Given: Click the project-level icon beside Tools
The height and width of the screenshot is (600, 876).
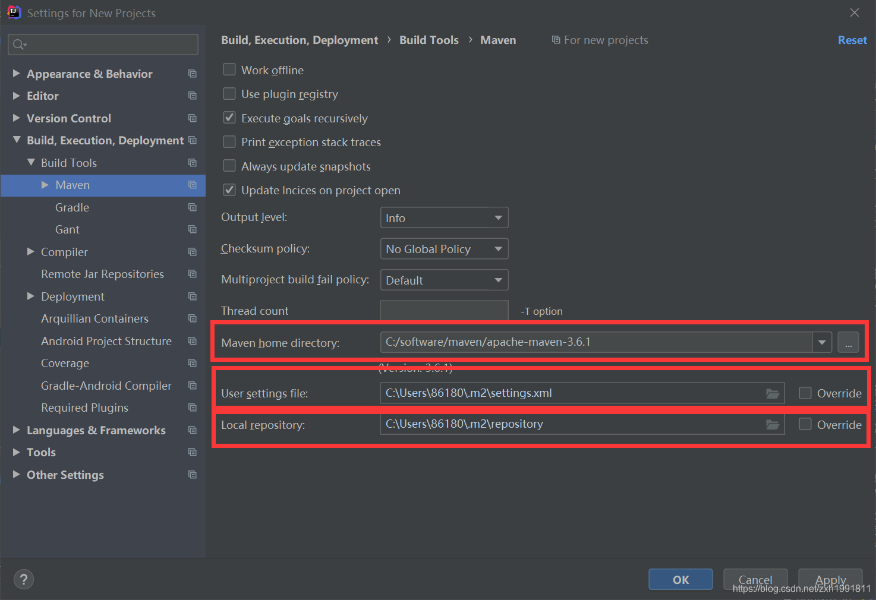Looking at the screenshot, I should pos(192,452).
